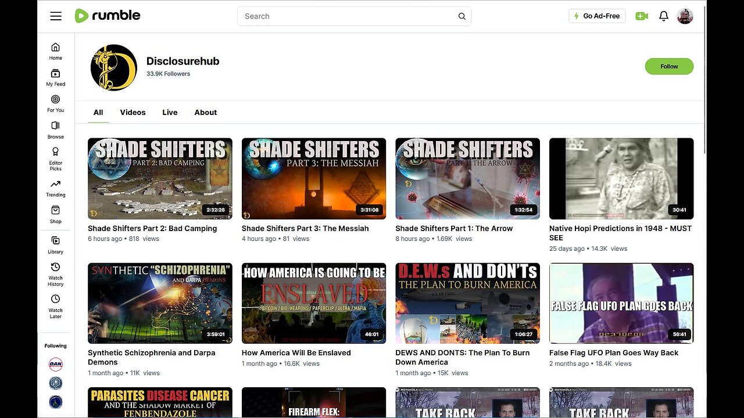
Task: Open Shop in the sidebar
Action: (56, 215)
